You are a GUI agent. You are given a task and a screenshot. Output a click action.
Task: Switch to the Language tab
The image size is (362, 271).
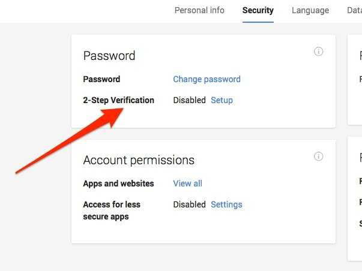pos(310,10)
